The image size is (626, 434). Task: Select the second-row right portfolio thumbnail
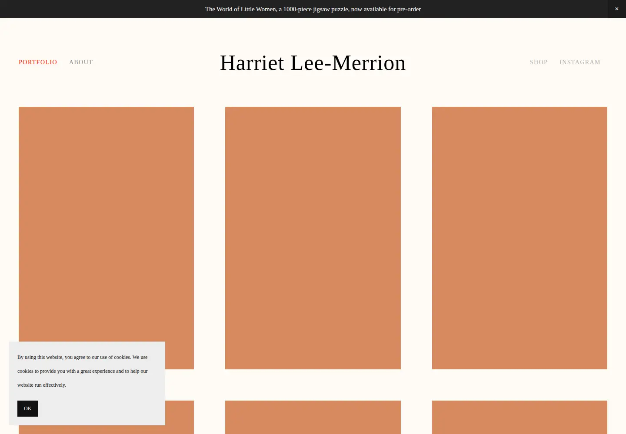(x=519, y=417)
